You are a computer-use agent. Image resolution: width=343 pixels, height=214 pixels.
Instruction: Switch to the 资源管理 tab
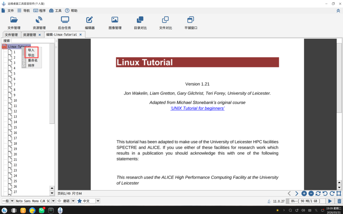[30, 35]
